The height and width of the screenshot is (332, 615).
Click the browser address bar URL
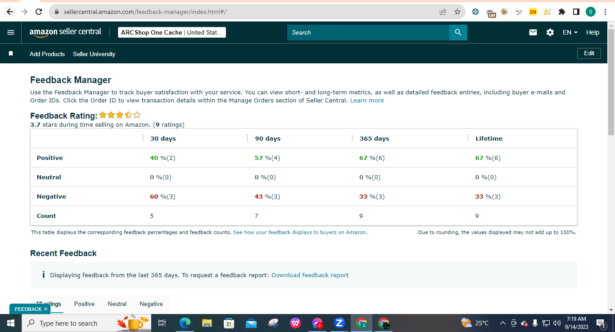(x=145, y=12)
